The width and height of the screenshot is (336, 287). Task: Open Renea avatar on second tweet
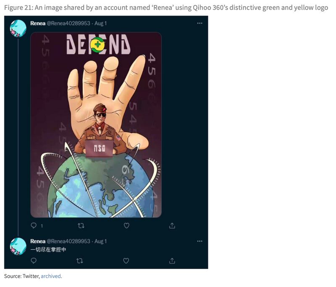(18, 246)
